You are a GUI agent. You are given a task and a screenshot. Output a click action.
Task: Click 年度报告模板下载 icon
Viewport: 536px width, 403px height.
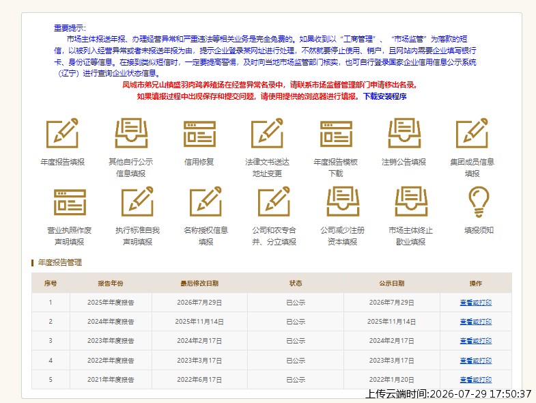point(336,134)
